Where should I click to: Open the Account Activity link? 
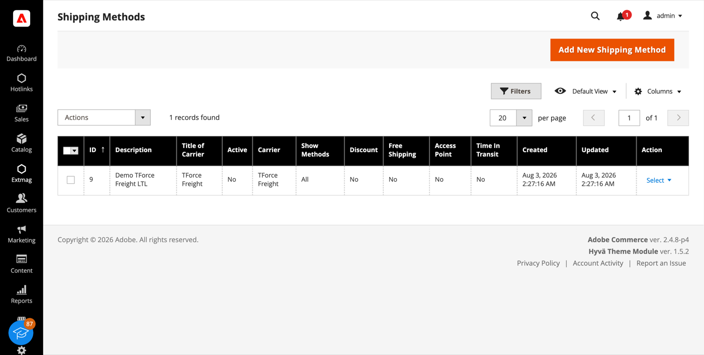(x=598, y=263)
